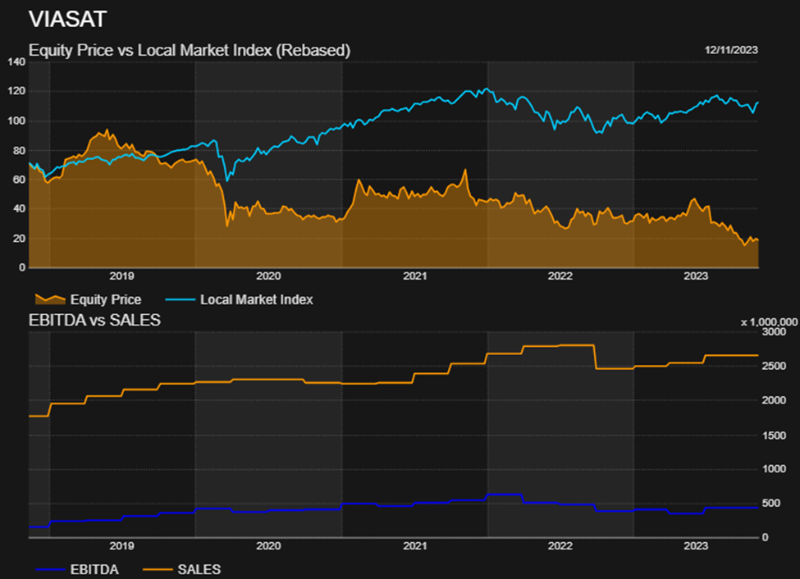The width and height of the screenshot is (800, 579).
Task: Click the "x 1,000,000" scale multiplier
Action: [x=769, y=321]
